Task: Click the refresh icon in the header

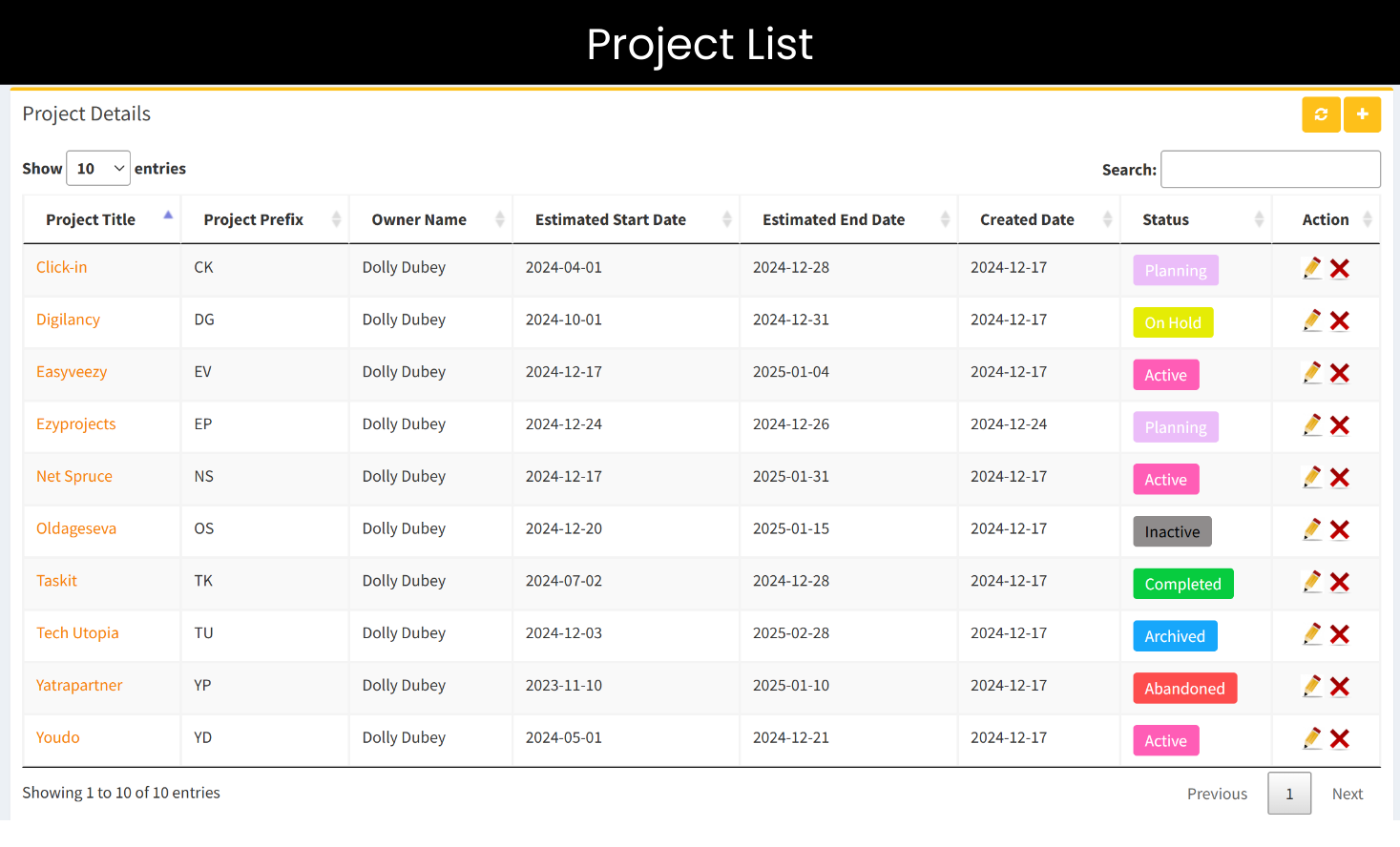Action: 1321,114
